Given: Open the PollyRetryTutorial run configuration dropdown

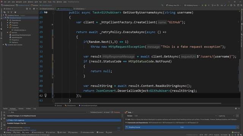Looking at the screenshot, I should (x=192, y=5).
